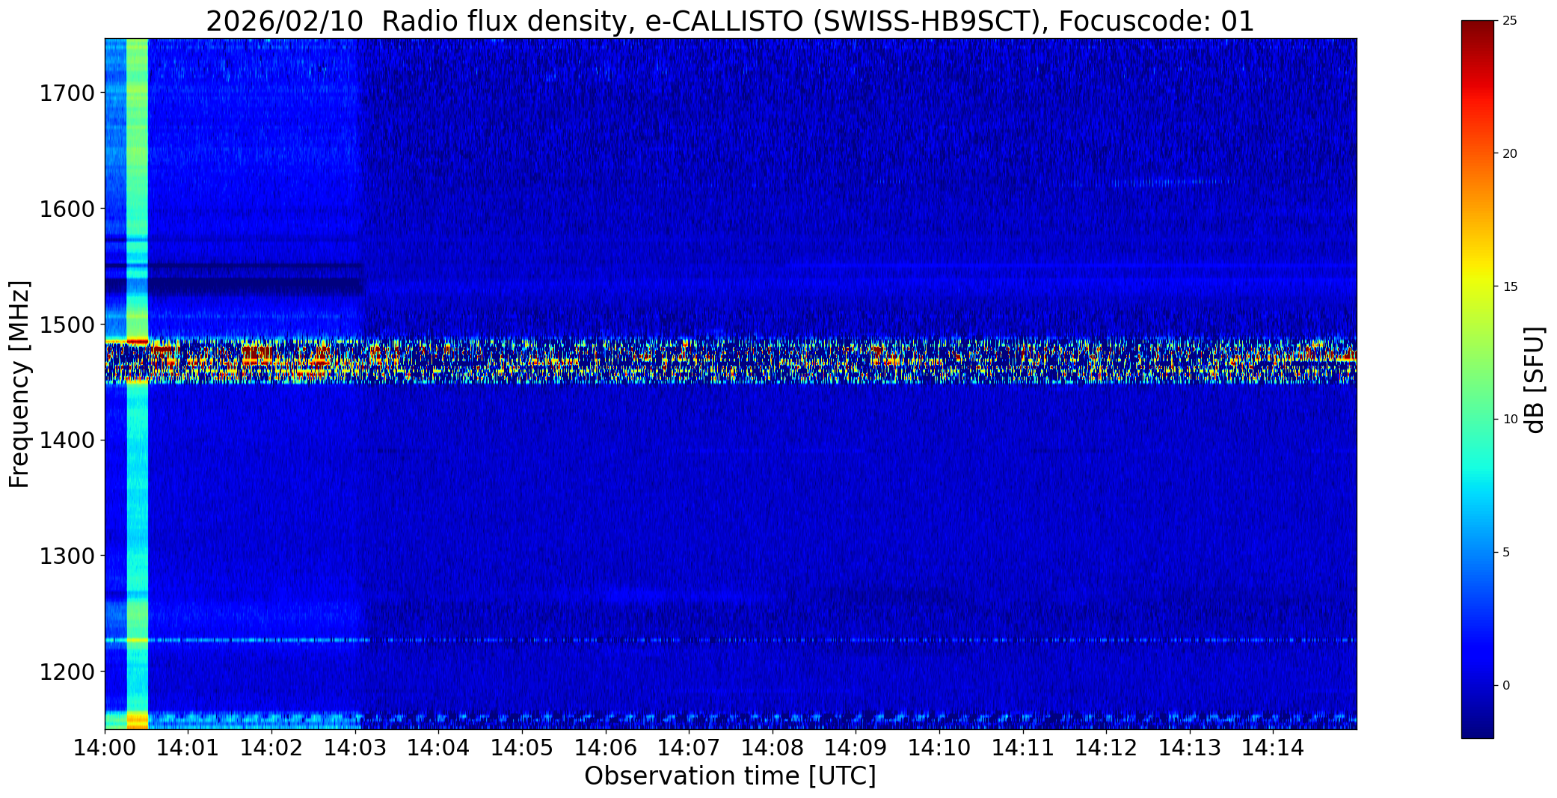Image resolution: width=1557 pixels, height=798 pixels.
Task: Click the 14:07 time tick label
Action: 689,747
